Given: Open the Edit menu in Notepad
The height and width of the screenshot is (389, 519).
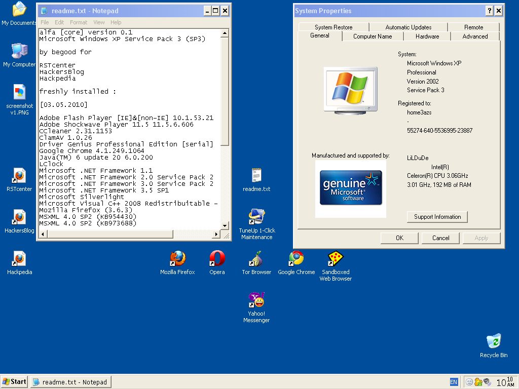Looking at the screenshot, I should [59, 22].
